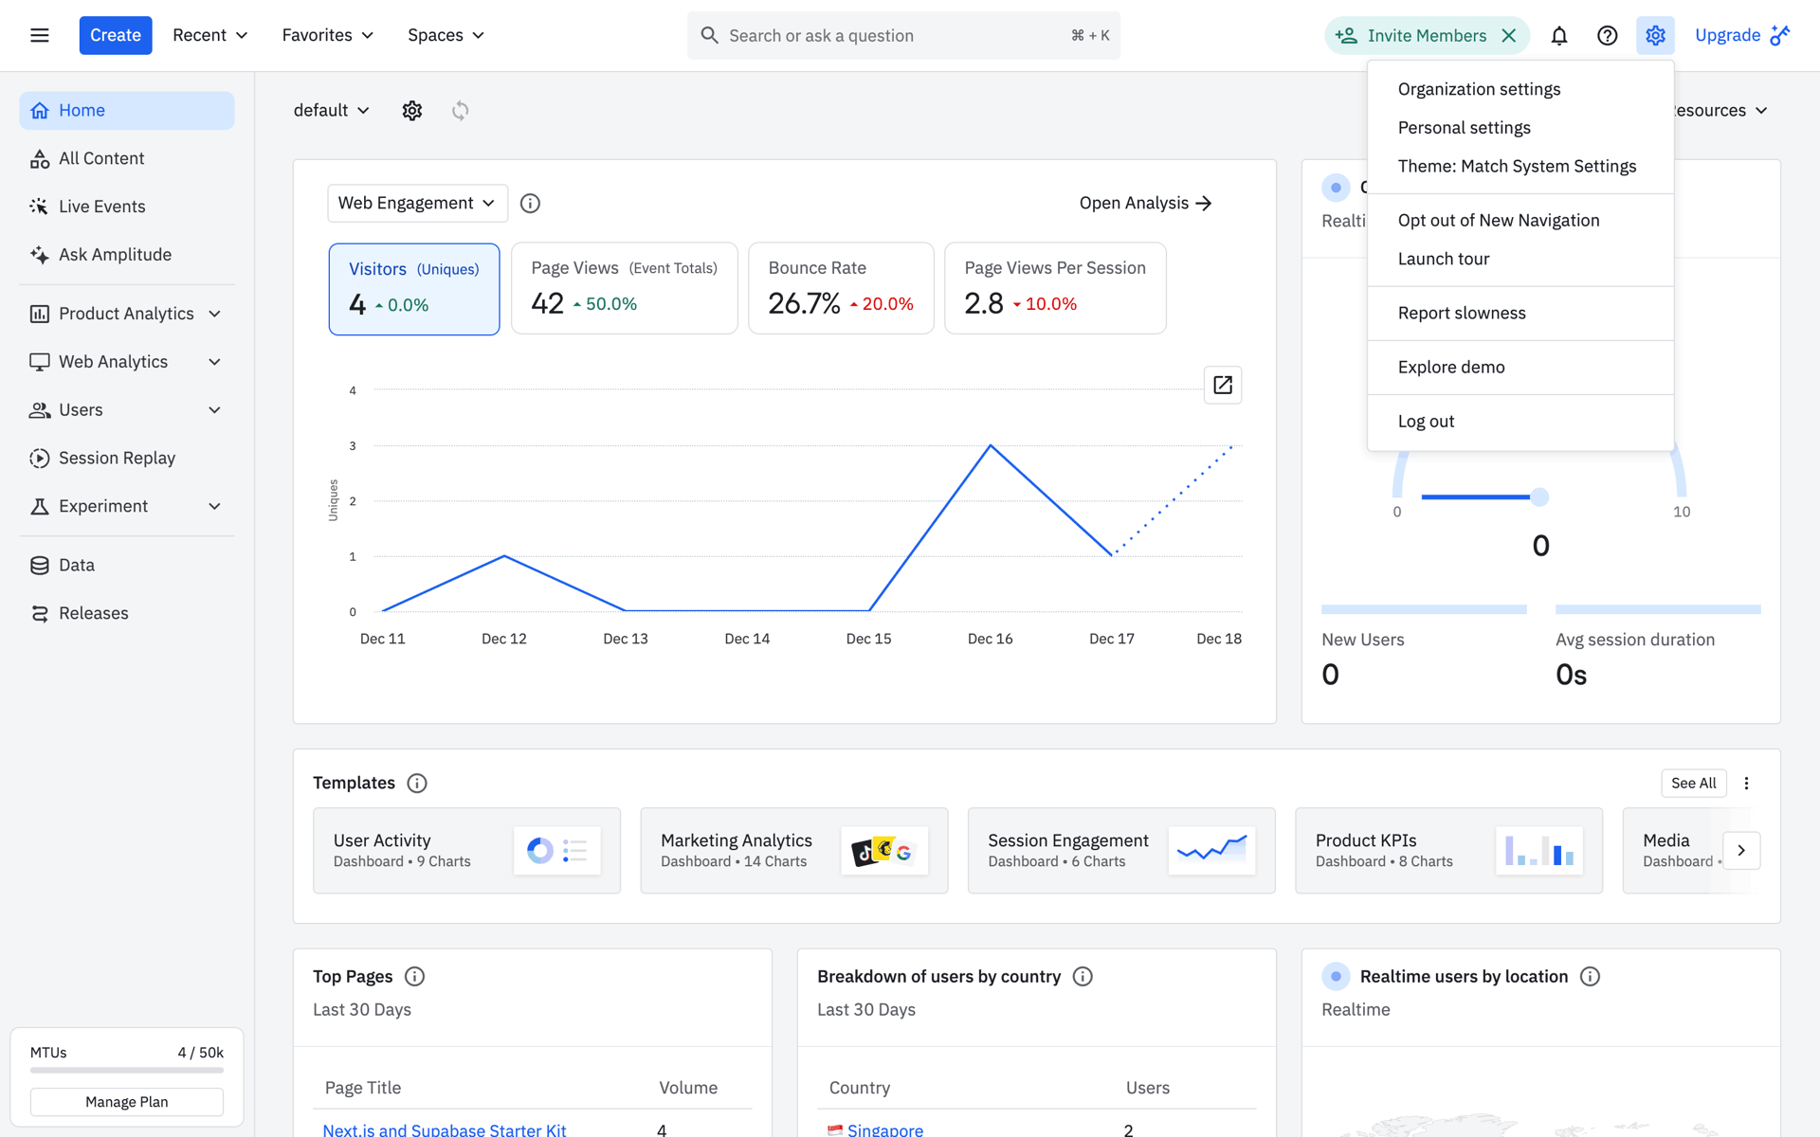This screenshot has height=1137, width=1820.
Task: Click the realtime gauge slider handle
Action: (x=1539, y=496)
